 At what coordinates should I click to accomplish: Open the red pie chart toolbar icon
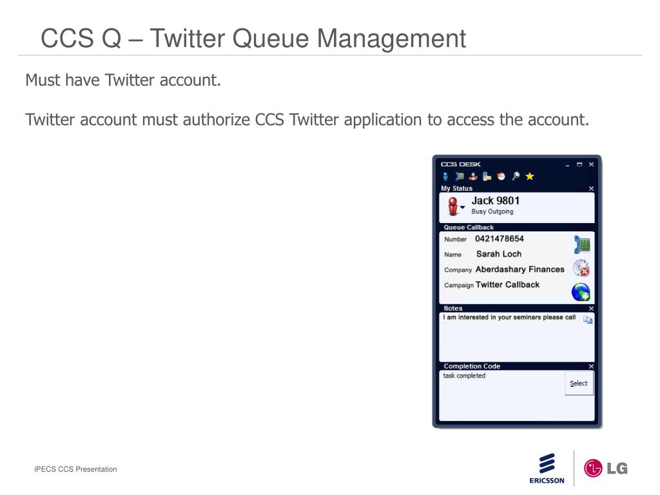point(501,177)
